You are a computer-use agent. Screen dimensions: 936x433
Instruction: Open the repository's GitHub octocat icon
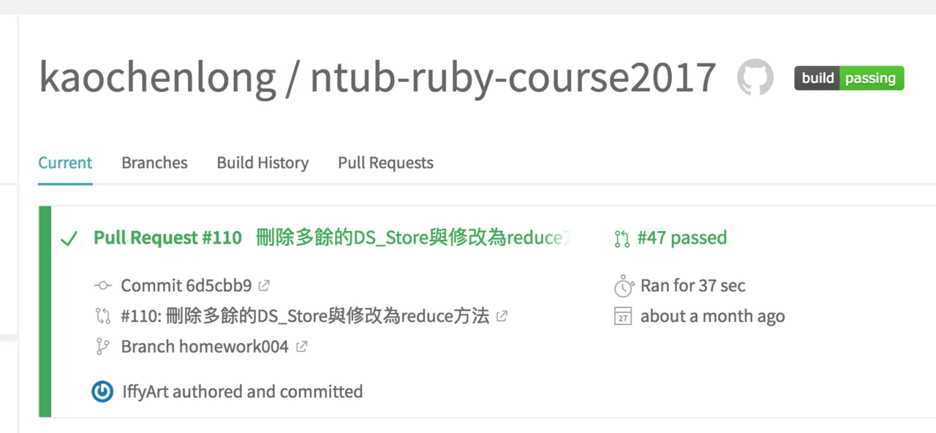[755, 78]
